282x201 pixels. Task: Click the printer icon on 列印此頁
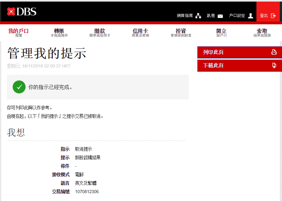(x=274, y=52)
